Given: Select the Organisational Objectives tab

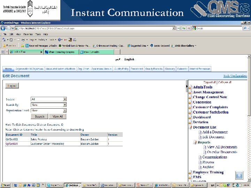Looking at the screenshot, I should (29, 69).
